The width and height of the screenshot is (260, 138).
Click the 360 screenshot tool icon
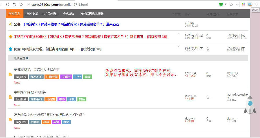[250, 5]
